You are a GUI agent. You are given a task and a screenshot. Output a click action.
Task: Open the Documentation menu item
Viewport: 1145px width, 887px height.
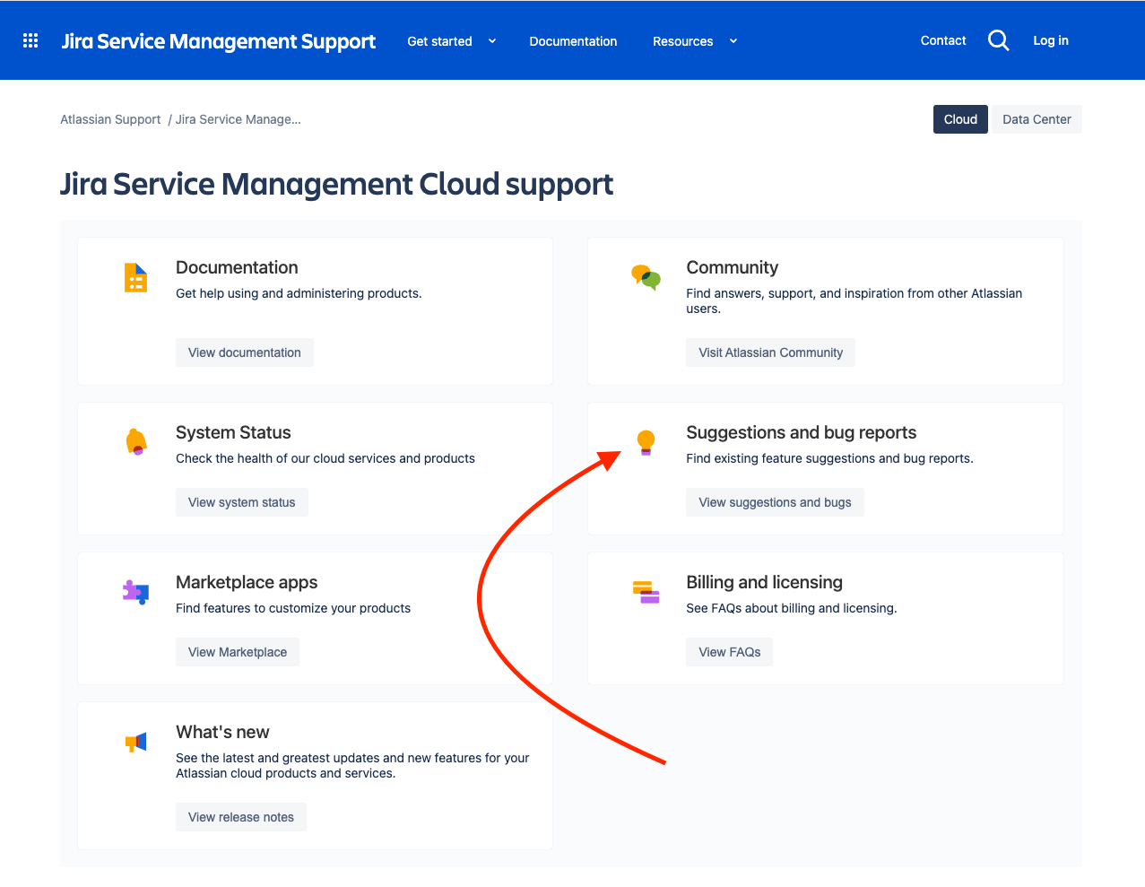[x=573, y=41]
